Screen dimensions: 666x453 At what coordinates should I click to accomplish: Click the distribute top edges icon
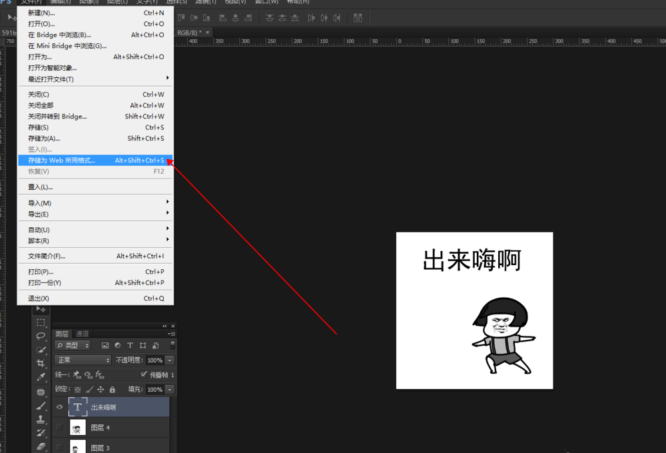269,18
